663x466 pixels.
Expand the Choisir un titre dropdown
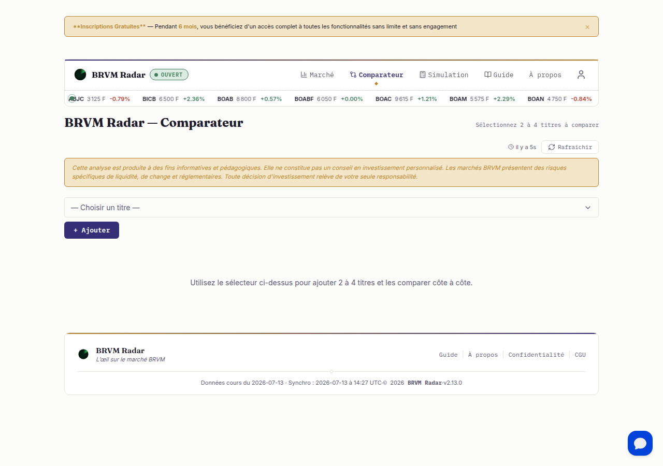click(x=331, y=207)
